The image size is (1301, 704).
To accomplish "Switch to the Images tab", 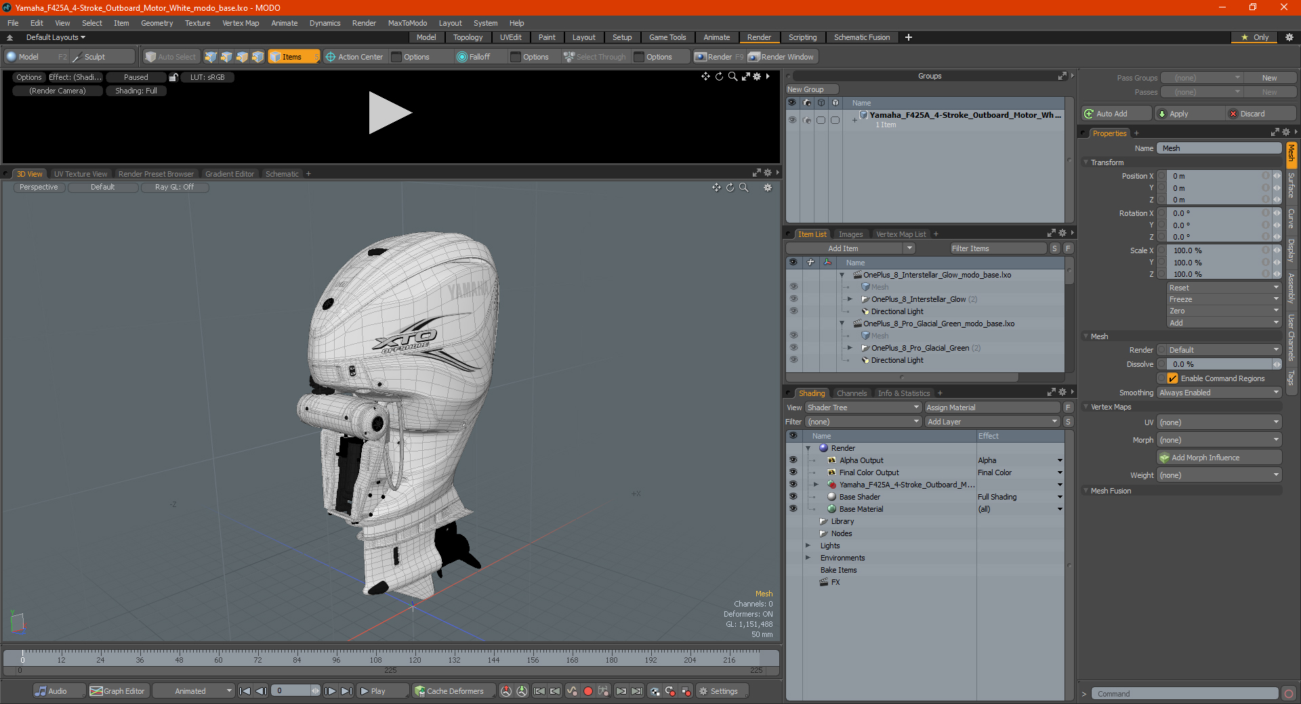I will tap(850, 234).
